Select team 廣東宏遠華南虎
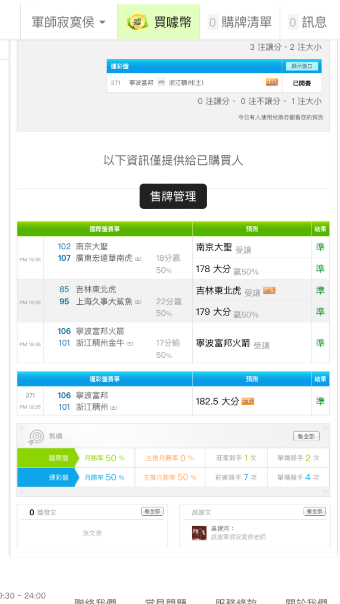 click(x=104, y=258)
